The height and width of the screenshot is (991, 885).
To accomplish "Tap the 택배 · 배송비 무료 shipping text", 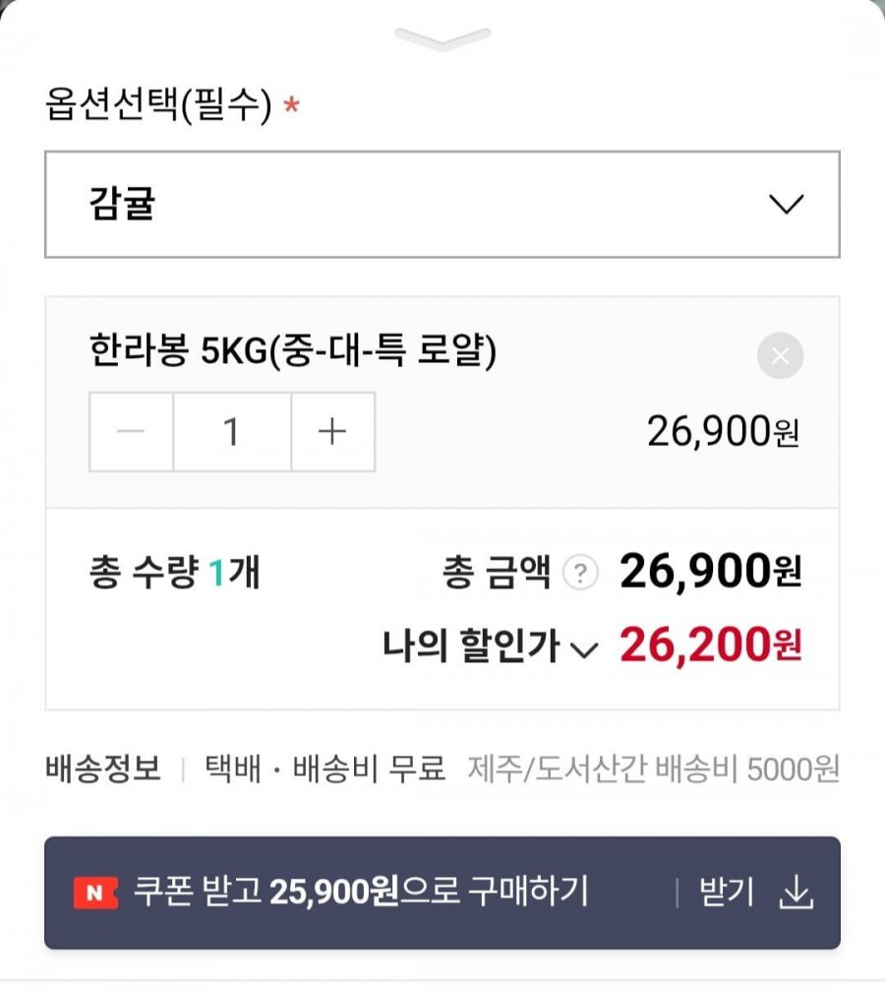I will click(x=324, y=768).
